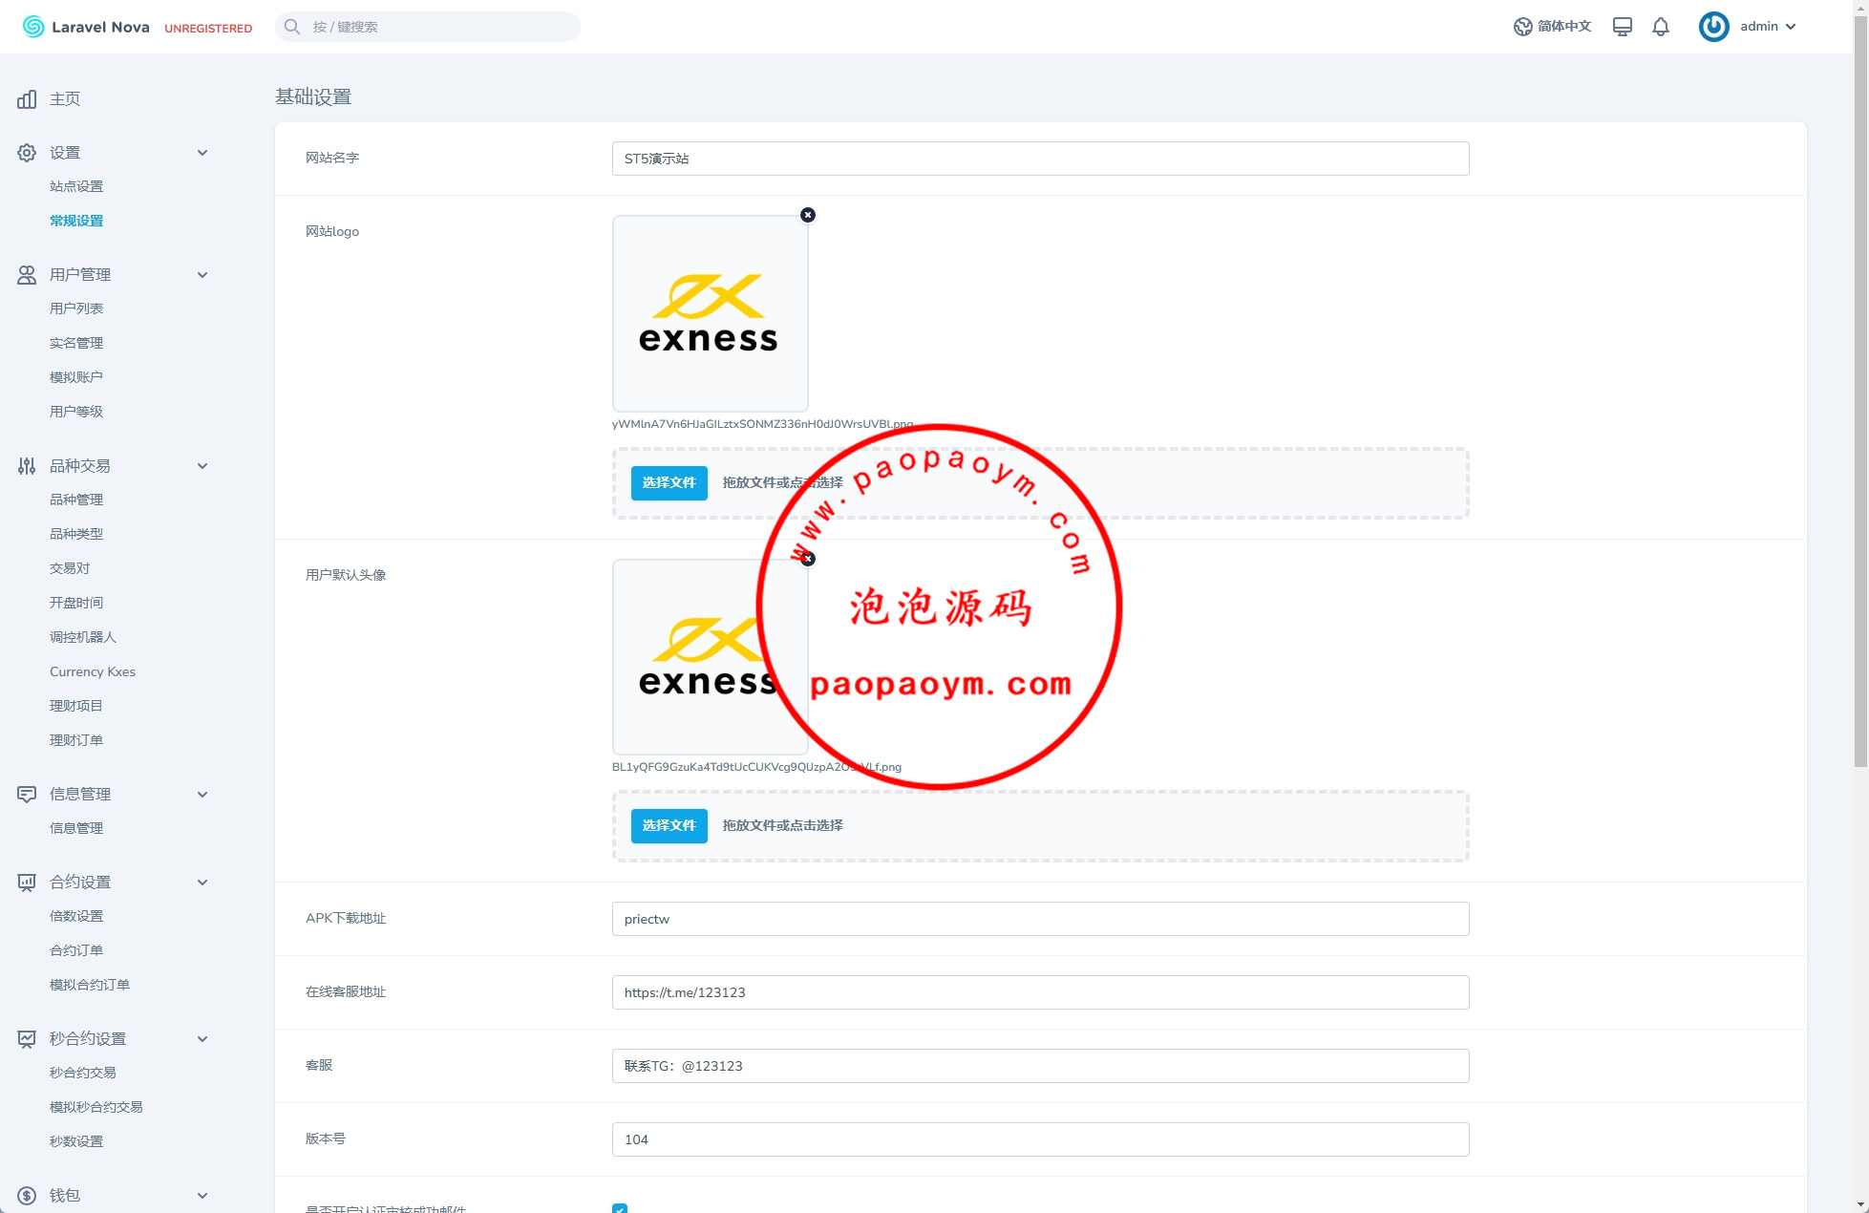The image size is (1869, 1213).
Task: Click the 主页 chart icon in sidebar
Action: pyautogui.click(x=27, y=99)
